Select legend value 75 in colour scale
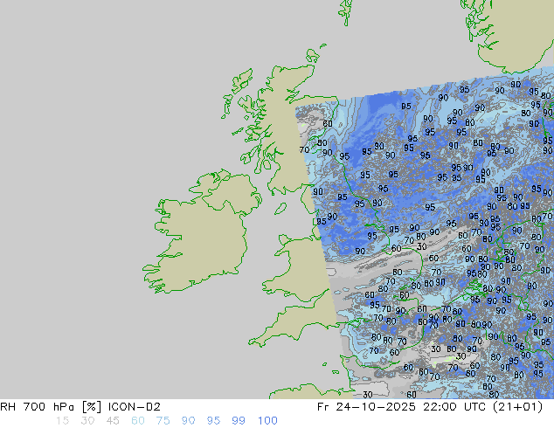 pyautogui.click(x=163, y=421)
